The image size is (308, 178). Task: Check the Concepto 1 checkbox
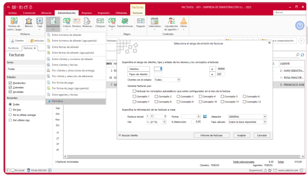(134, 97)
